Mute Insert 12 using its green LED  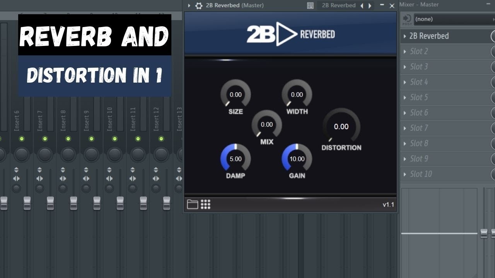[161, 139]
